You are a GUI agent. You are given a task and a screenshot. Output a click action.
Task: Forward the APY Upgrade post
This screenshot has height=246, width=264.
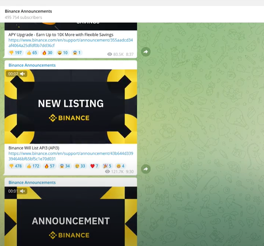[146, 52]
